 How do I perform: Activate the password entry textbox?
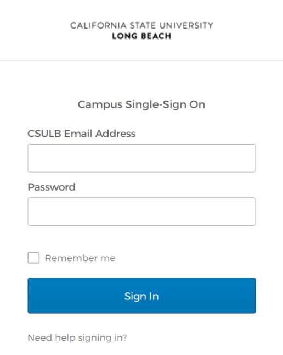tap(141, 212)
